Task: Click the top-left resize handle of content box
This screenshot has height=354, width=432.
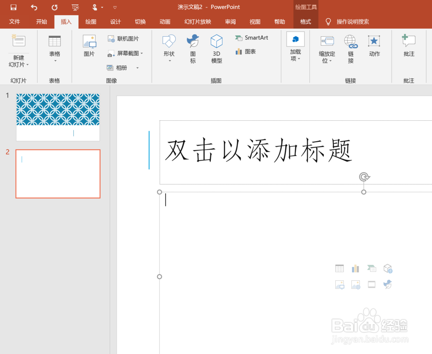Action: tap(159, 192)
